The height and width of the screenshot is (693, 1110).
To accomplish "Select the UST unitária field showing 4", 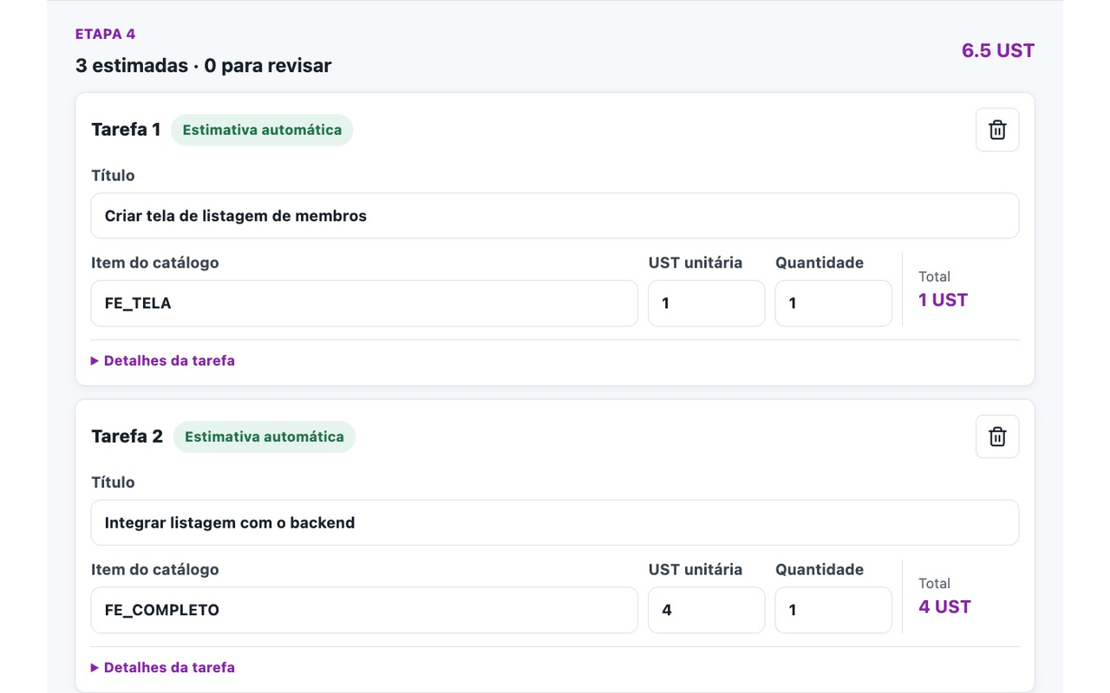I will pos(707,610).
